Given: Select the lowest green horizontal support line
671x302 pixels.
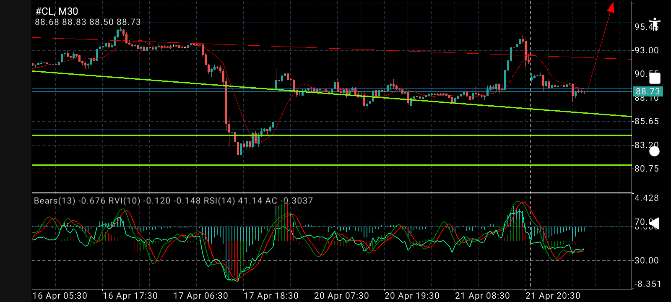Looking at the screenshot, I should click(332, 165).
